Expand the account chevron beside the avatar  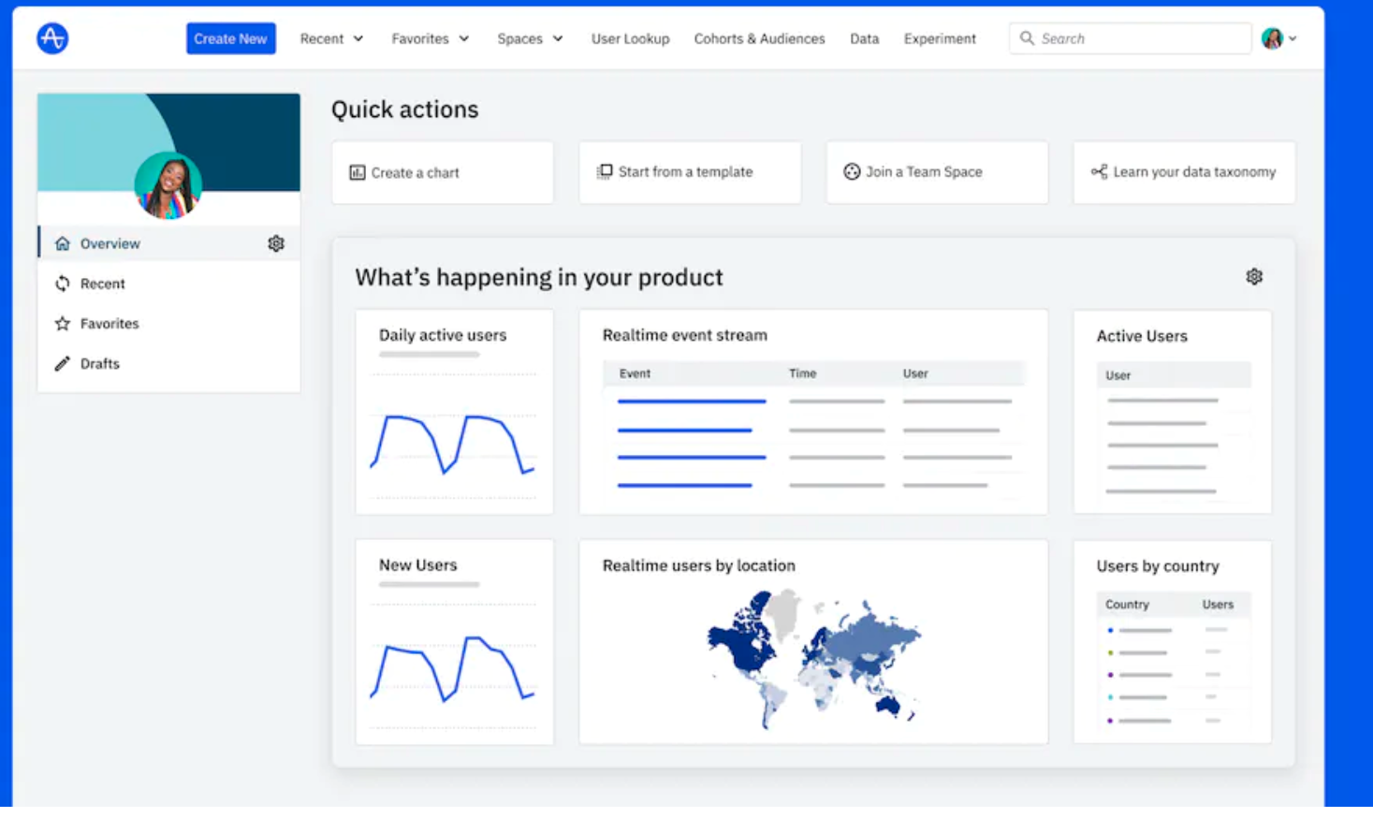pos(1293,38)
